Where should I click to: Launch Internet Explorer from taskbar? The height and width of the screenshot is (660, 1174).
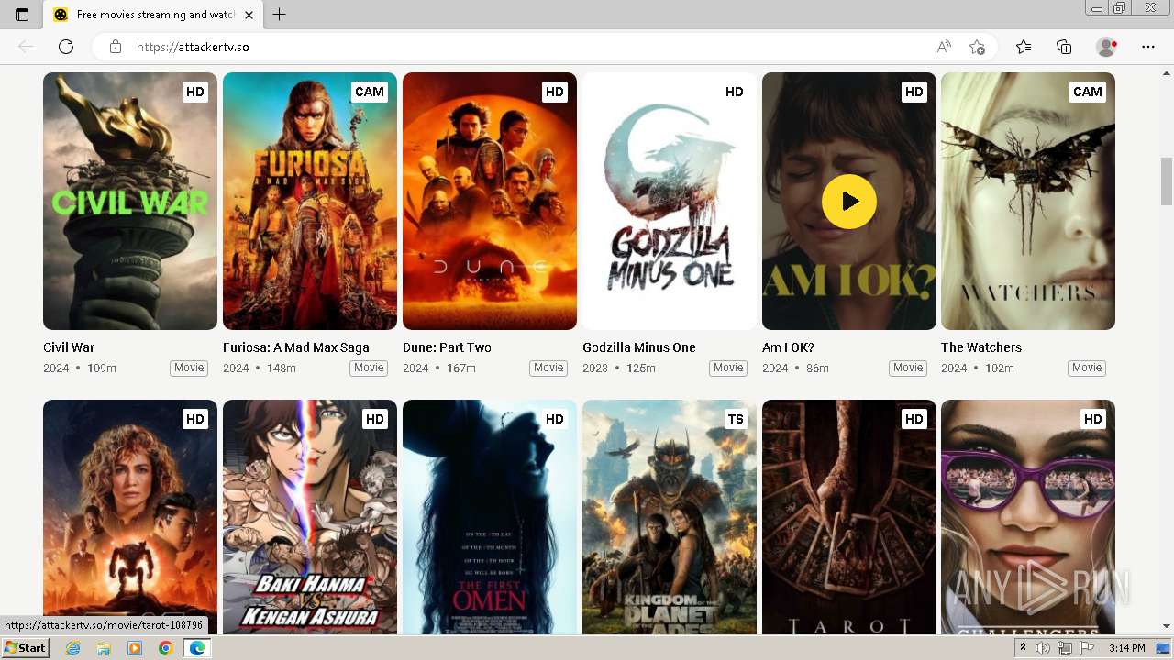point(73,648)
